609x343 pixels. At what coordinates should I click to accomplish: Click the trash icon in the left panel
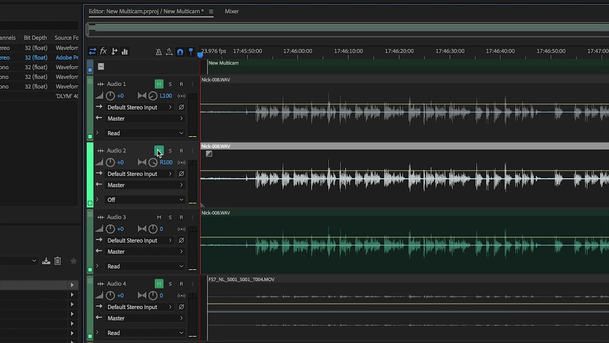(58, 261)
